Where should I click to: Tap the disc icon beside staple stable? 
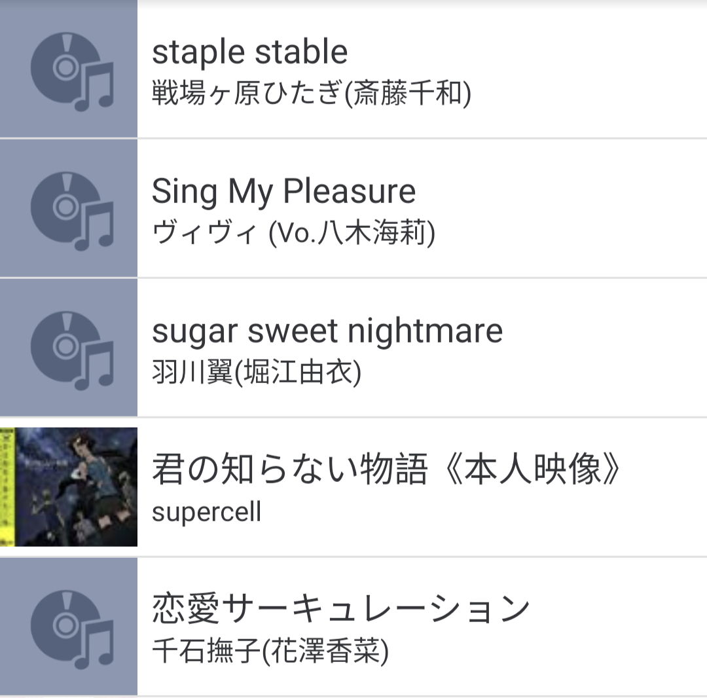pyautogui.click(x=69, y=69)
